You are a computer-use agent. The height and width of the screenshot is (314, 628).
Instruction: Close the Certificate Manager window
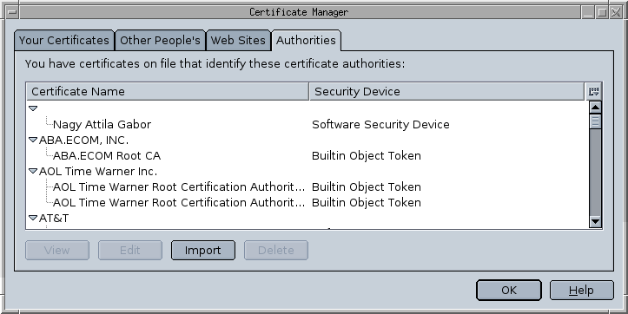[x=616, y=12]
